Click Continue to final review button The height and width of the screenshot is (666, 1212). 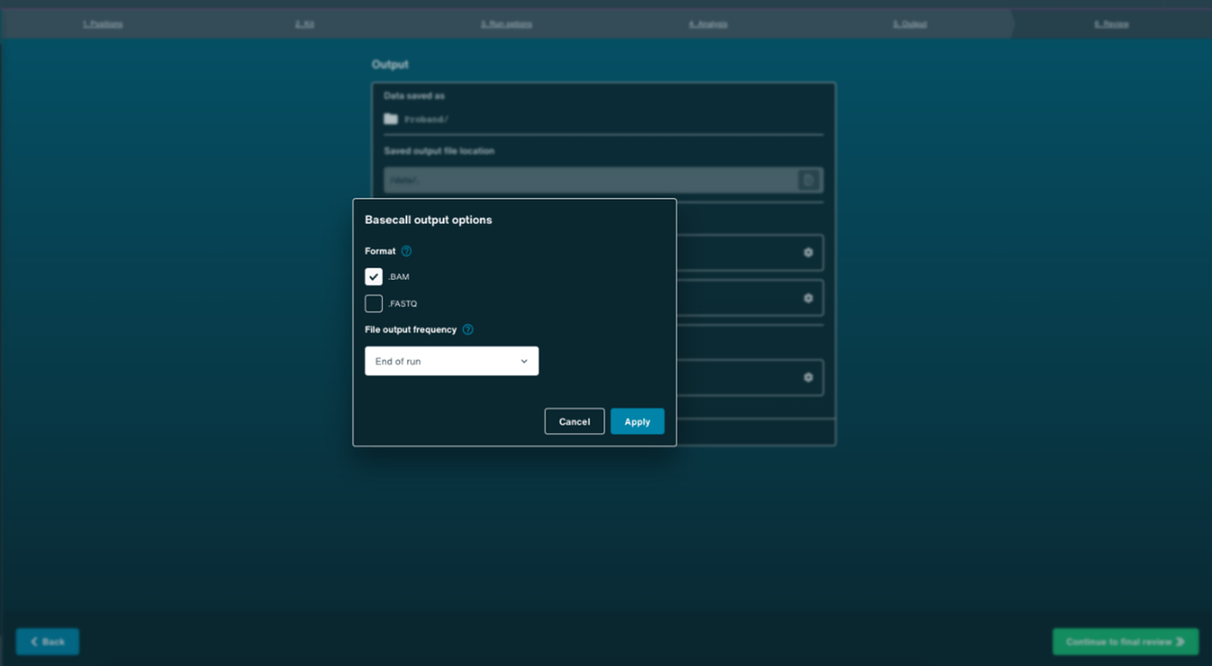1125,642
